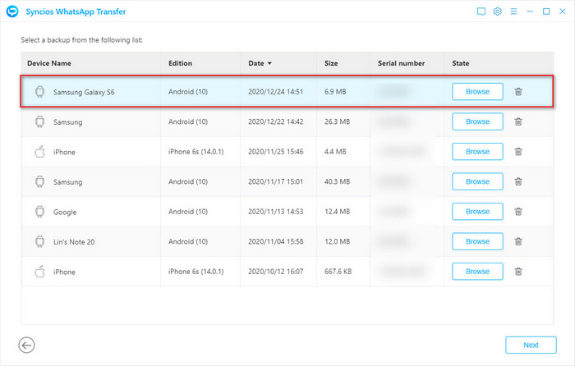Click the 12.4 MB size cell

(337, 212)
